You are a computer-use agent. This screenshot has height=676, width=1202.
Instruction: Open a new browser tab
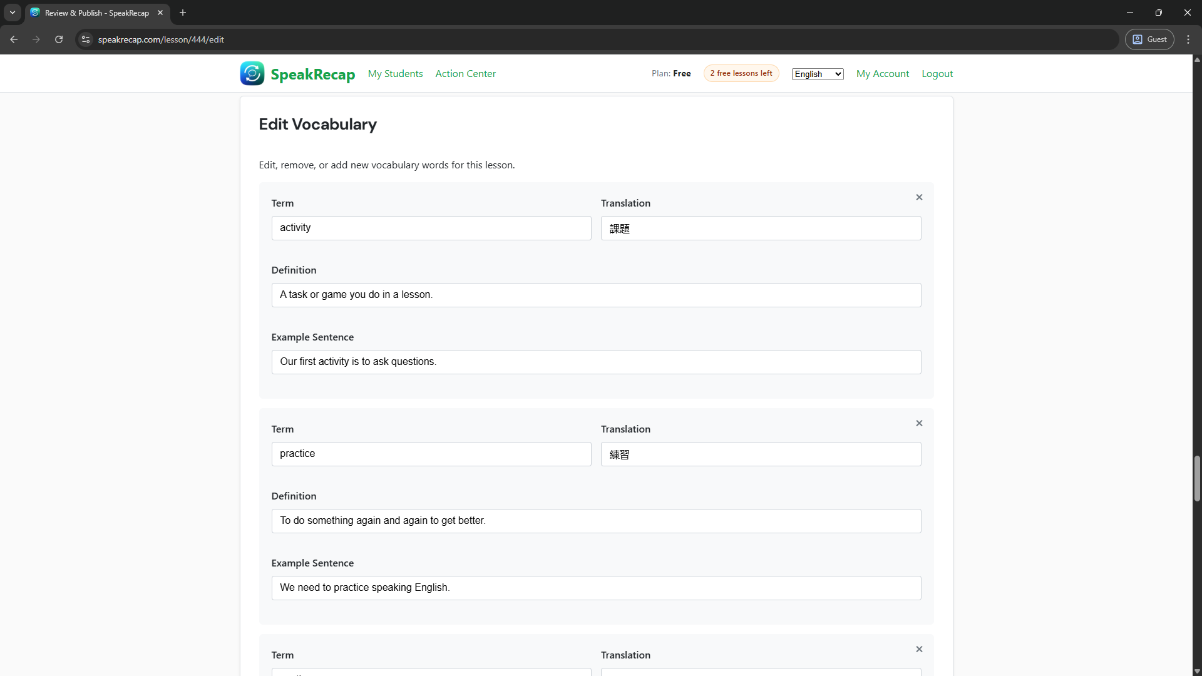(183, 13)
